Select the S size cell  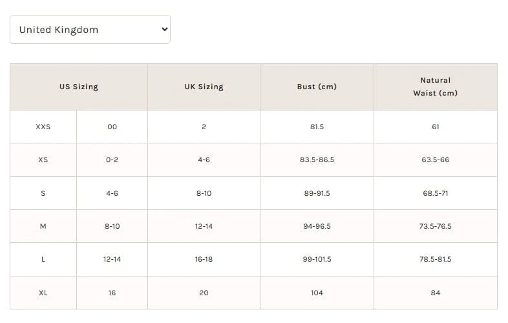pos(43,193)
